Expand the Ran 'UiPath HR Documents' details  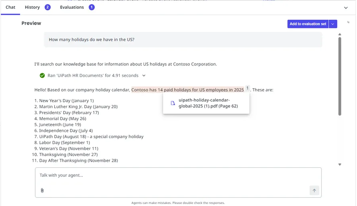144,75
